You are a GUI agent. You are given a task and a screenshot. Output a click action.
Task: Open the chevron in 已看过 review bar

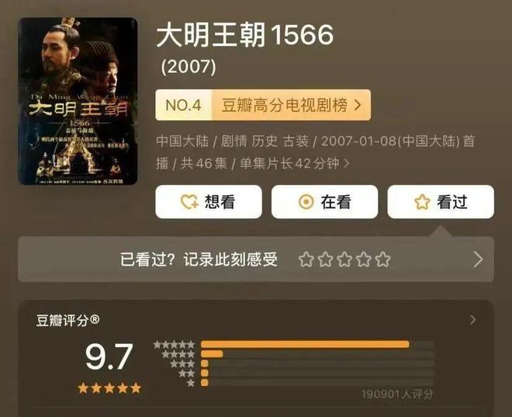[478, 259]
